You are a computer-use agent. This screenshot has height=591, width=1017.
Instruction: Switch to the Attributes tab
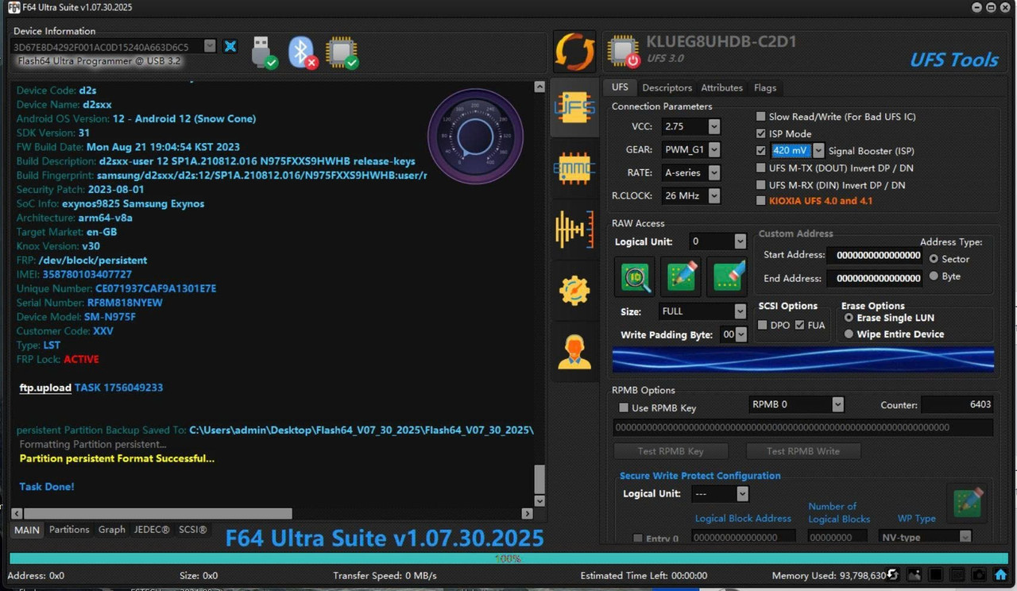[x=721, y=87]
